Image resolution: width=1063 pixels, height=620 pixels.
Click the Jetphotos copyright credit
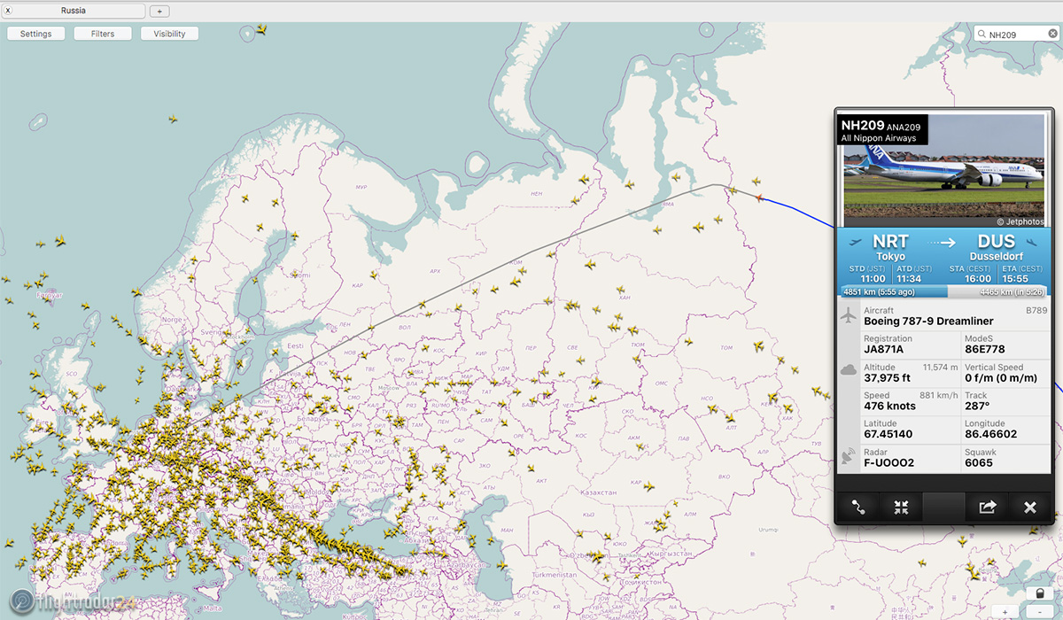click(1019, 221)
